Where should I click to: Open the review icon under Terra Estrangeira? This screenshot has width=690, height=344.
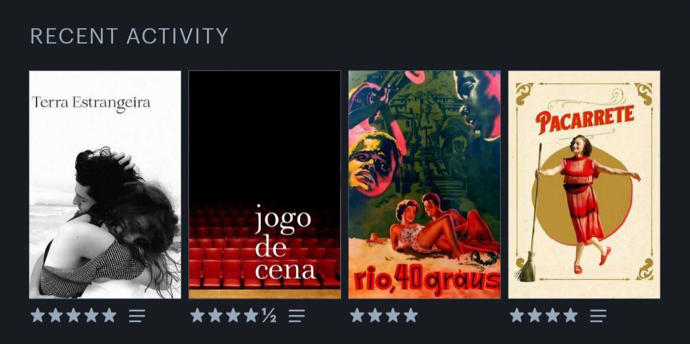pyautogui.click(x=137, y=316)
